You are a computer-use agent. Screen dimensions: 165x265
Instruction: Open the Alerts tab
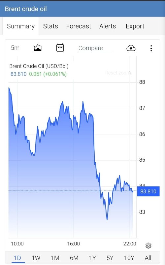click(108, 26)
